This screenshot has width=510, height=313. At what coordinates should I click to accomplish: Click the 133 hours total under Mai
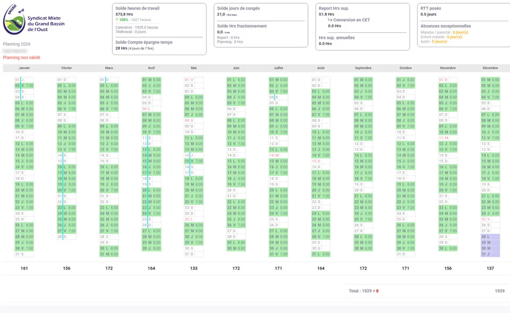193,268
